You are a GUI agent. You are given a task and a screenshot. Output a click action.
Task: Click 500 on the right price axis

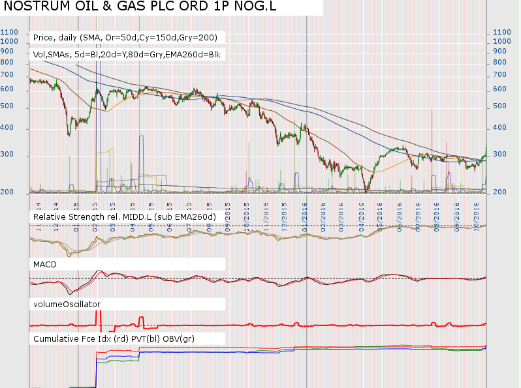pos(499,106)
